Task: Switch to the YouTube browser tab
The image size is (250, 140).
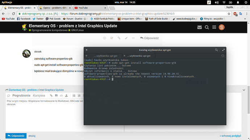Action: tap(90, 8)
